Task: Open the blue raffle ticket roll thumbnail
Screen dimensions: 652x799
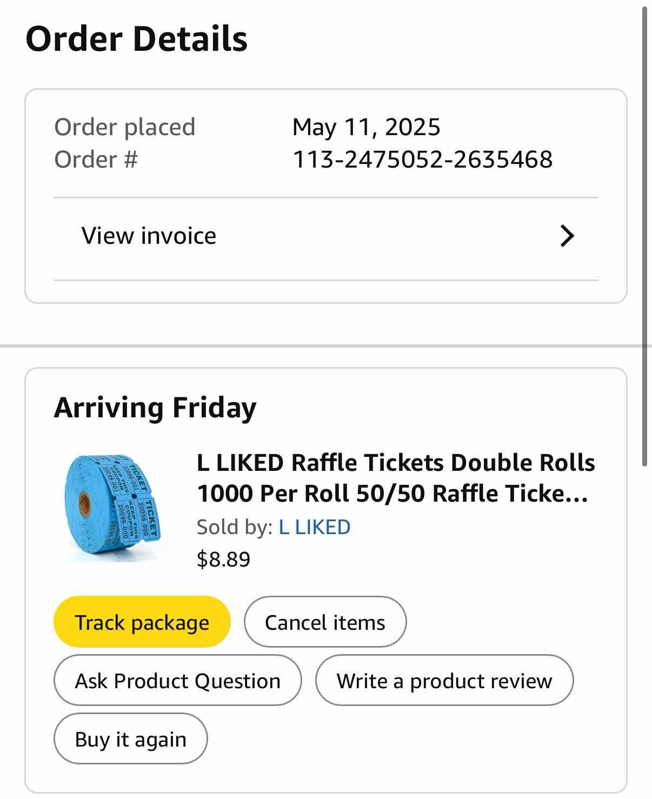Action: click(x=112, y=508)
